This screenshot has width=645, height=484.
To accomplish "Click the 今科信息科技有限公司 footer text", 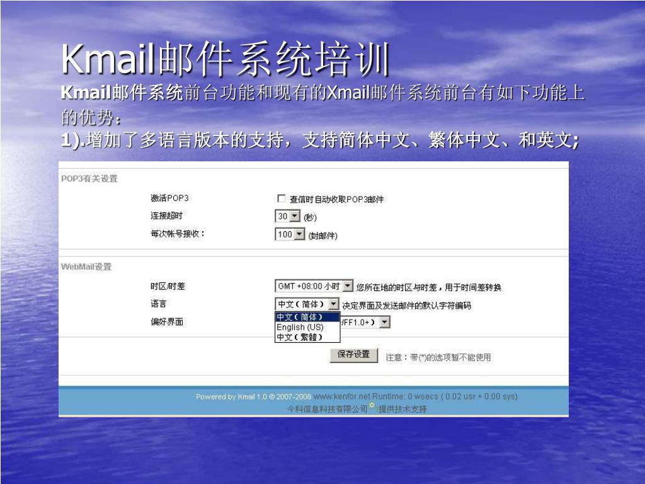I will click(x=327, y=408).
